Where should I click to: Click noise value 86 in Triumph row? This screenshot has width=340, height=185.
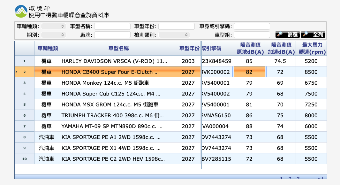pyautogui.click(x=249, y=115)
